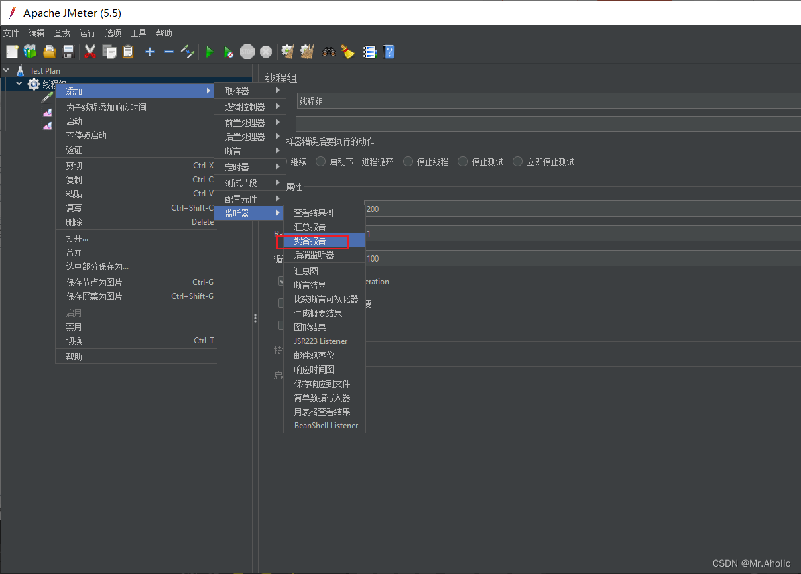Collapse the 线程组 tree node arrow
The image size is (801, 574).
click(19, 84)
